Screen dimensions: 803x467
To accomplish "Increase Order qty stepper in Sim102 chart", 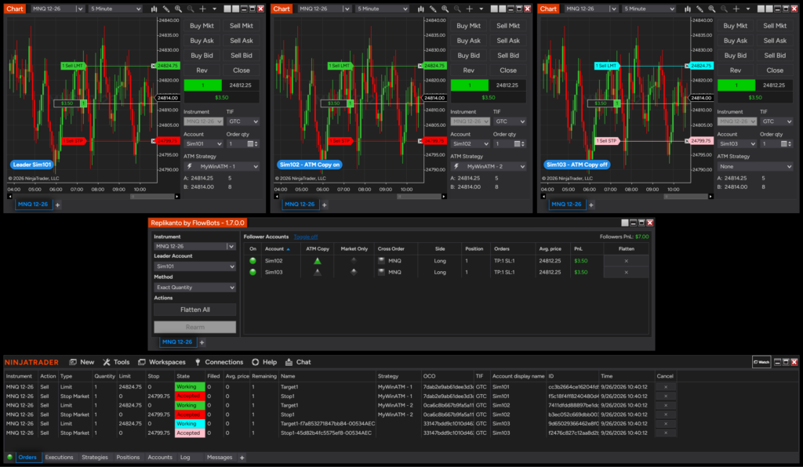I will pos(523,143).
